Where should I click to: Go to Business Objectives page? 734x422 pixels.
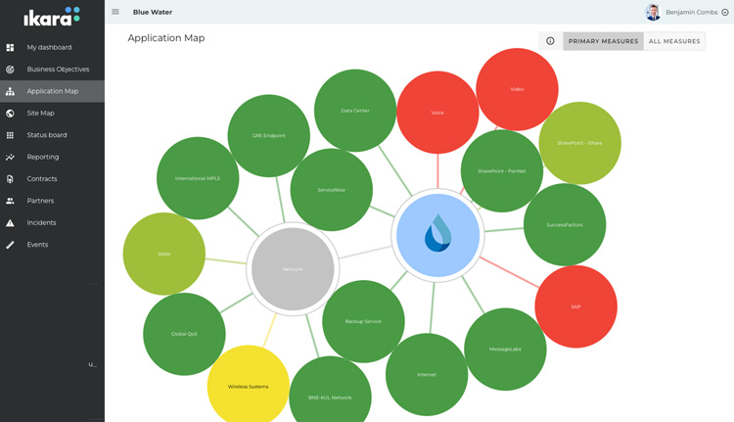(53, 70)
